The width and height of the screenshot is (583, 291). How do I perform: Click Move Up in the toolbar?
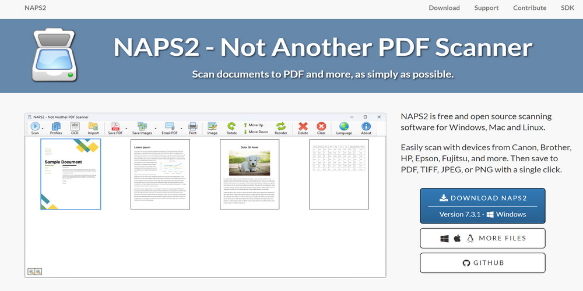coord(254,125)
